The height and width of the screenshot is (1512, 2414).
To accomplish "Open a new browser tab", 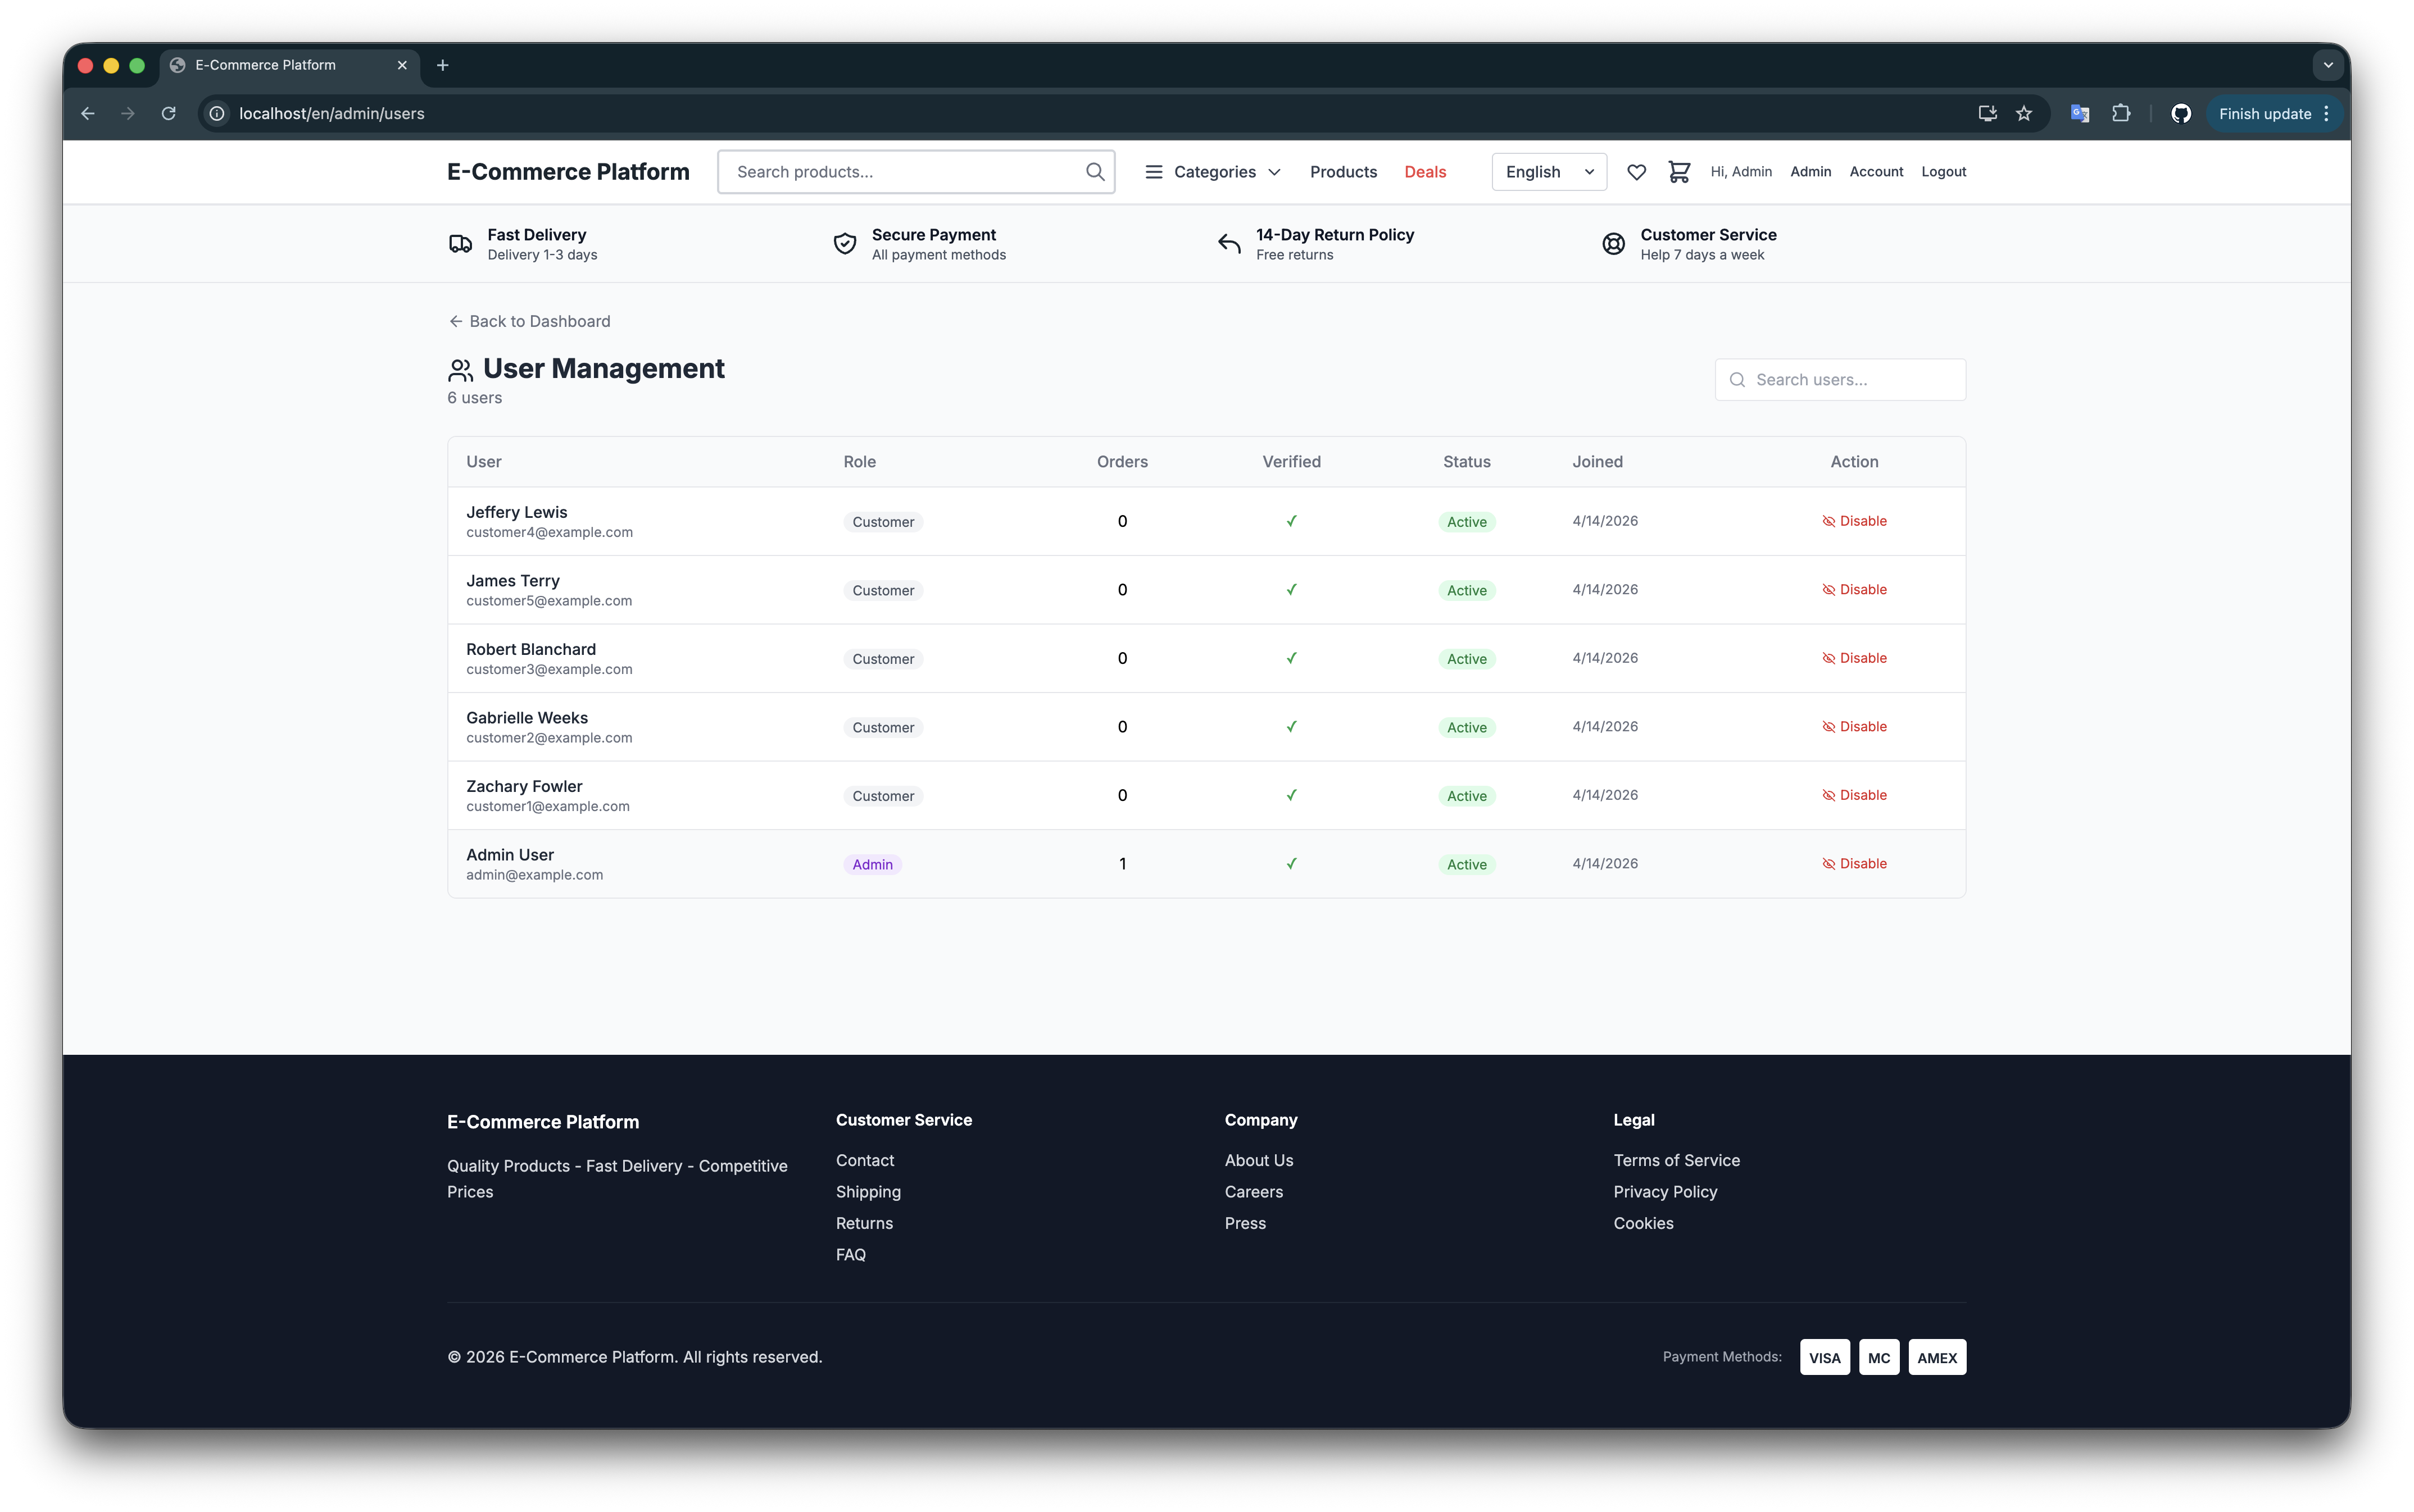I will (x=442, y=65).
